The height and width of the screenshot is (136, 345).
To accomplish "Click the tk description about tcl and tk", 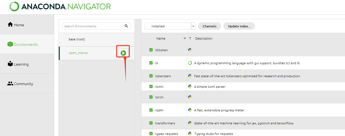I will click(x=247, y=63).
